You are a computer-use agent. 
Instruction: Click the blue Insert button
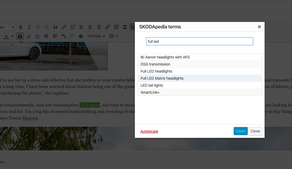point(241,131)
